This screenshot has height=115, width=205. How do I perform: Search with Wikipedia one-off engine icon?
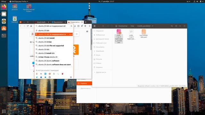[41, 74]
